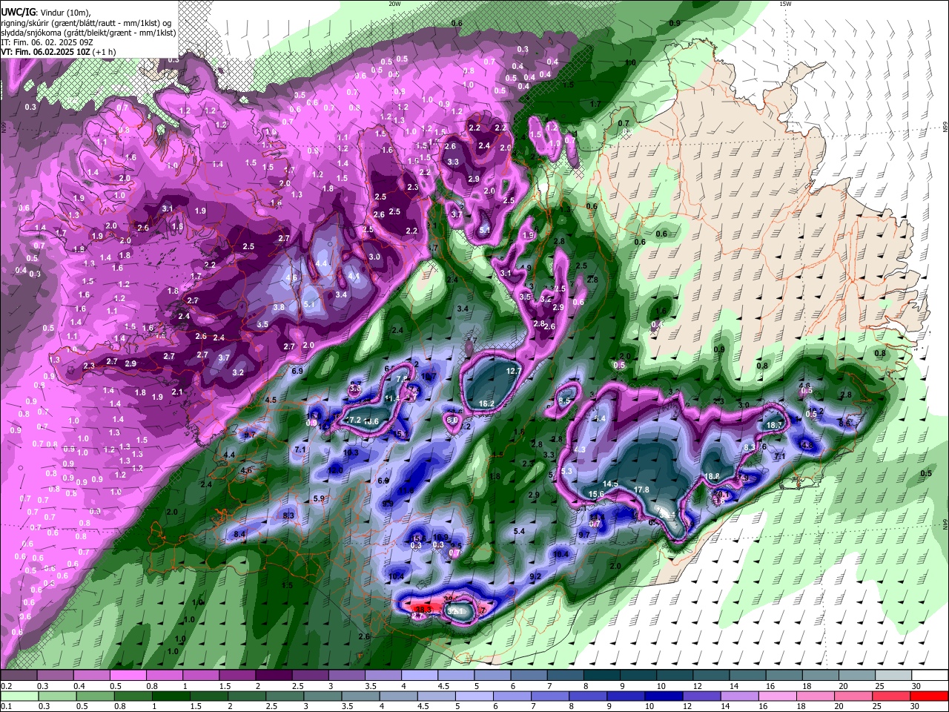Click upper legend swatch between 0.2 and 0.3
949x712 pixels.
19,676
